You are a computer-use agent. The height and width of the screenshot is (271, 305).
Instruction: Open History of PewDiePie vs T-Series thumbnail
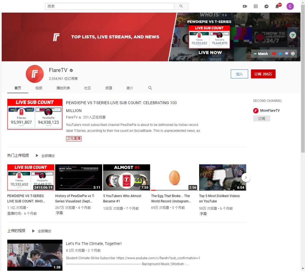coord(79,178)
